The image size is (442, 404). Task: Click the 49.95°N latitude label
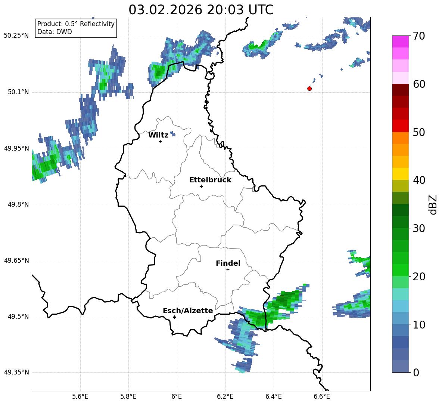(x=16, y=148)
